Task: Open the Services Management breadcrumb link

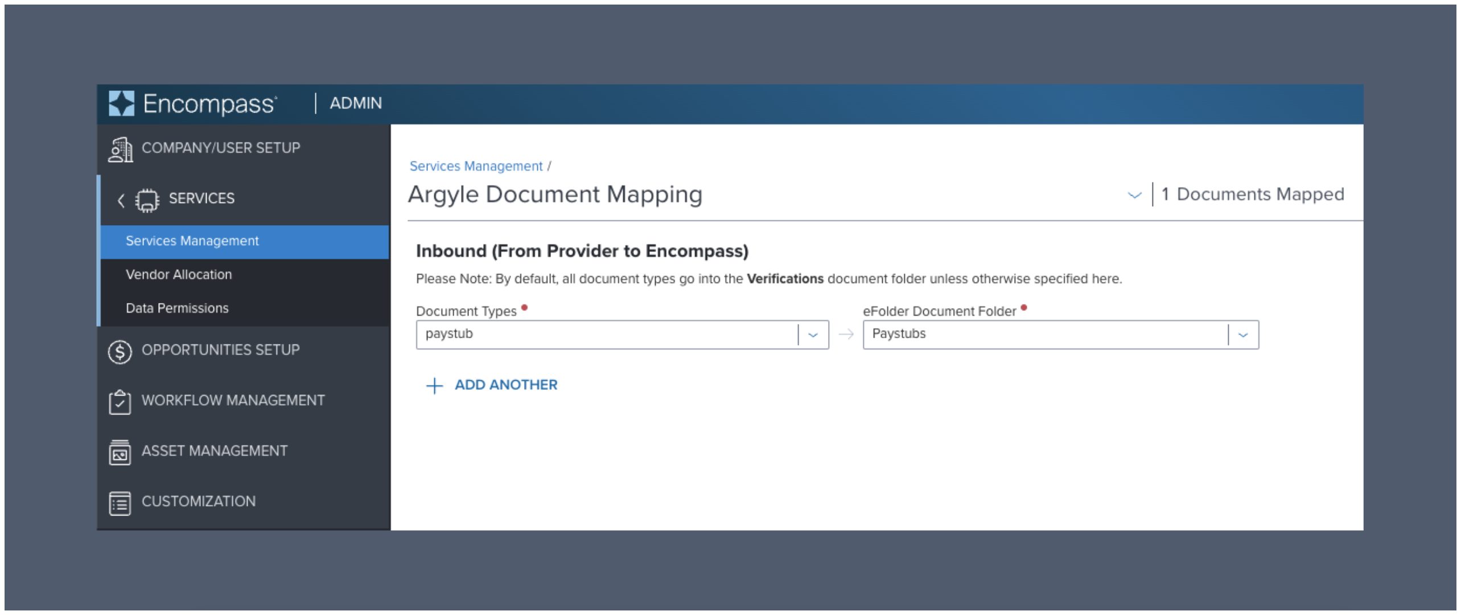Action: [x=475, y=166]
